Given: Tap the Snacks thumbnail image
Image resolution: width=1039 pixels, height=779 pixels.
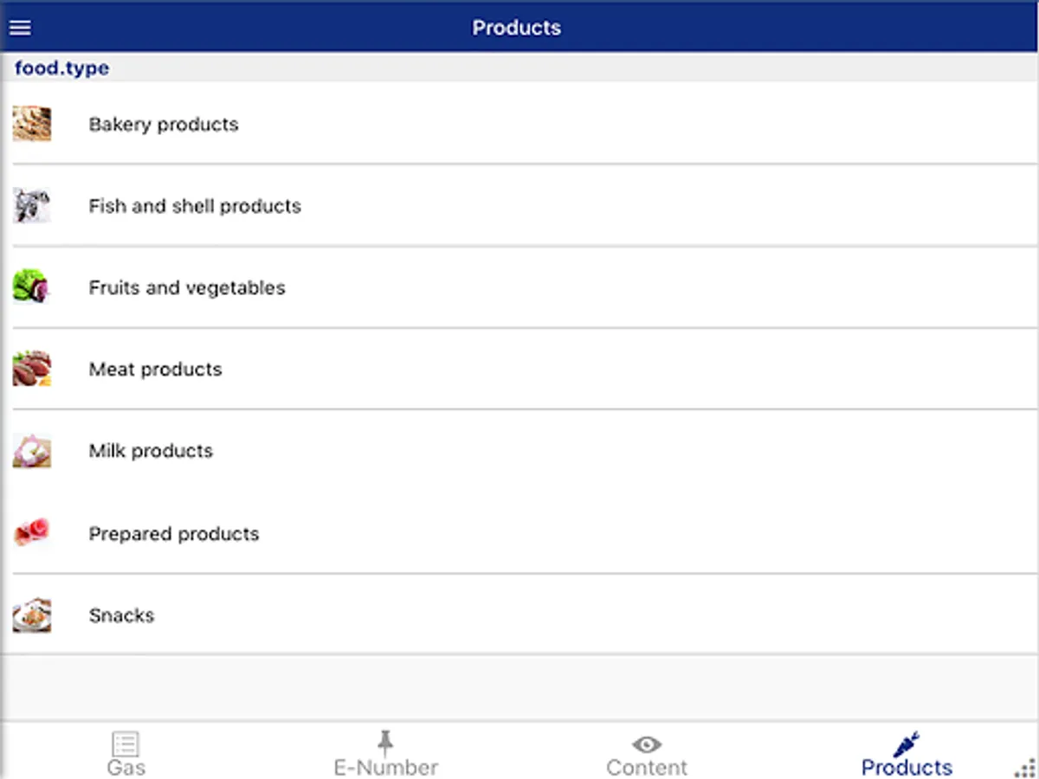Looking at the screenshot, I should click(x=32, y=615).
